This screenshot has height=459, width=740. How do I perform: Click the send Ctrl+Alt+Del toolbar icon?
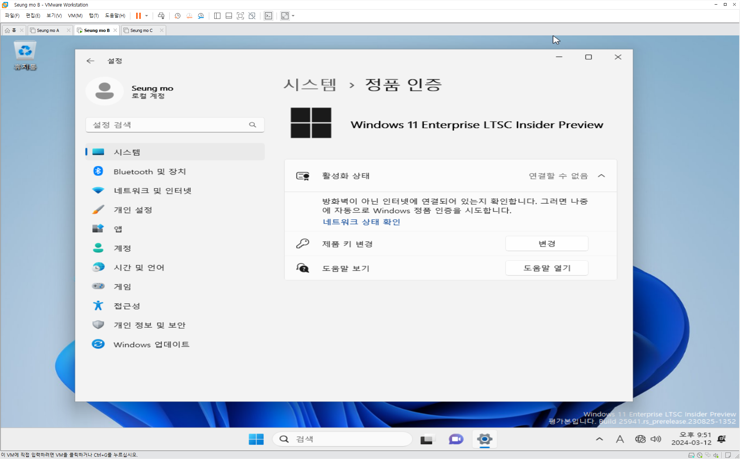tap(161, 16)
